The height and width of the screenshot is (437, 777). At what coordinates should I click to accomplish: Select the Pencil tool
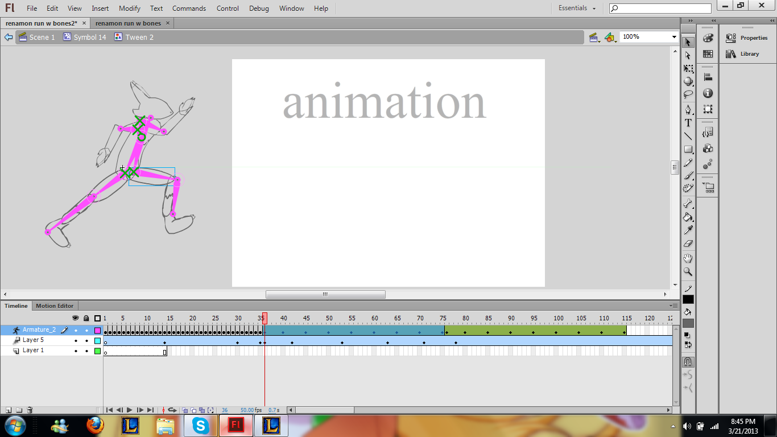coord(688,163)
